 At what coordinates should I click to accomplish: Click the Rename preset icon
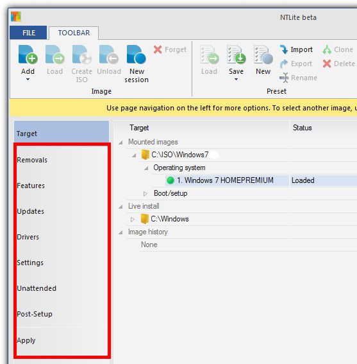click(284, 78)
